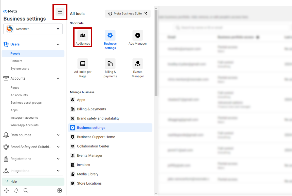Open Pages under Accounts

(15, 87)
